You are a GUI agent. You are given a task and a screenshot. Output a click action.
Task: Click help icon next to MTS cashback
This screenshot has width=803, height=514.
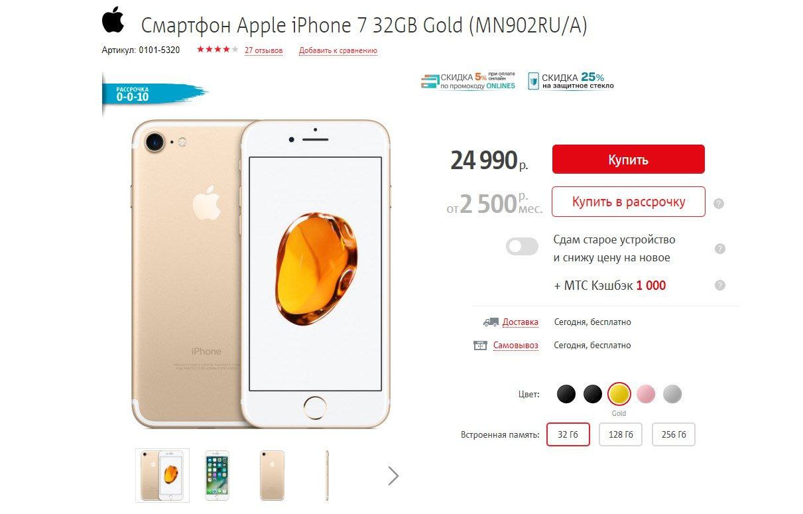720,285
